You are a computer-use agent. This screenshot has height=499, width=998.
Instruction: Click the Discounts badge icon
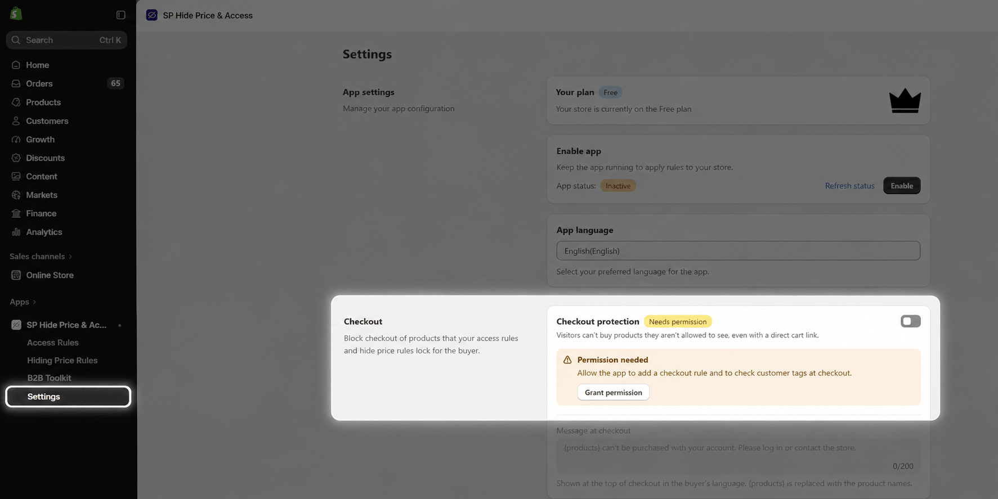(x=16, y=158)
